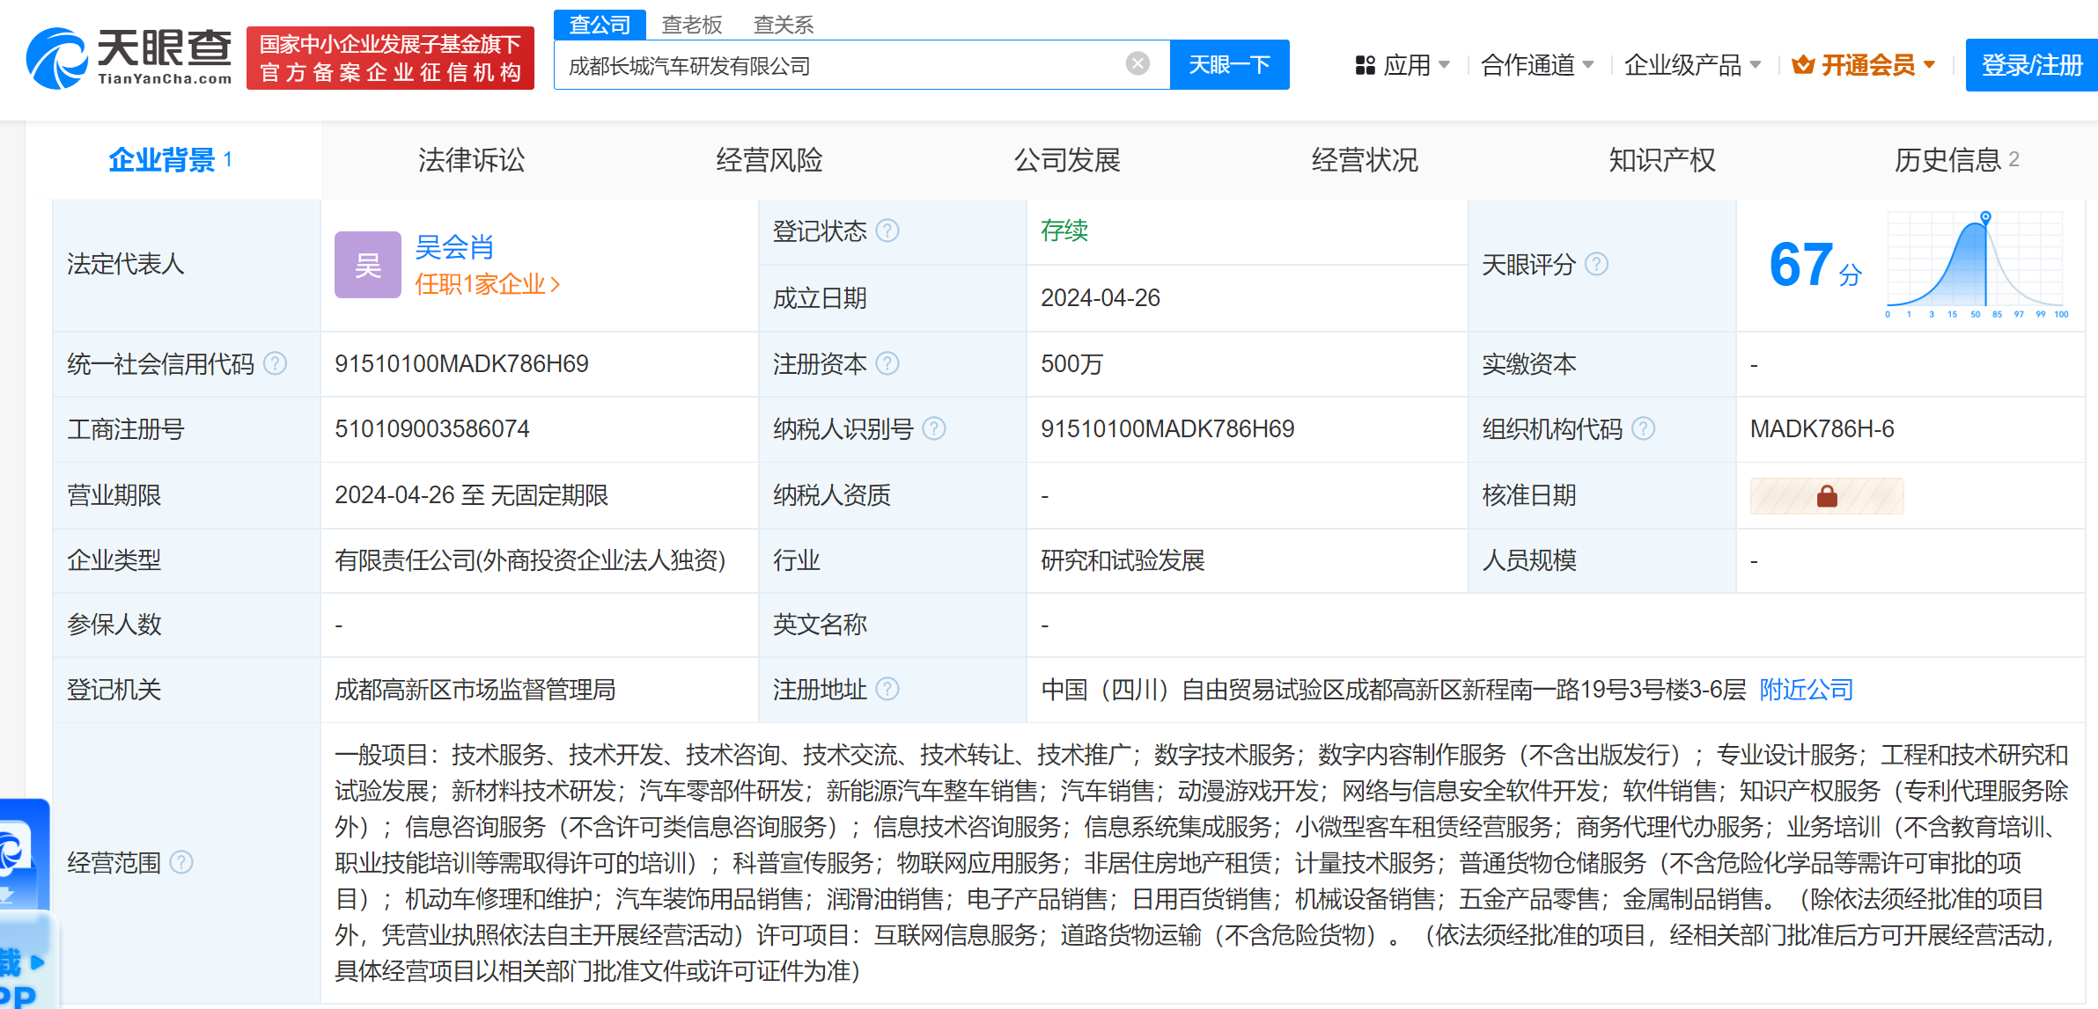2098x1009 pixels.
Task: Click the help icon beside 统一社会信用代码
Action: 274,364
